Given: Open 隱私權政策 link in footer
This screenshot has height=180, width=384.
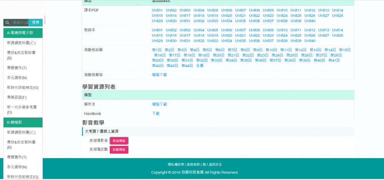Looking at the screenshot, I should [176, 164].
